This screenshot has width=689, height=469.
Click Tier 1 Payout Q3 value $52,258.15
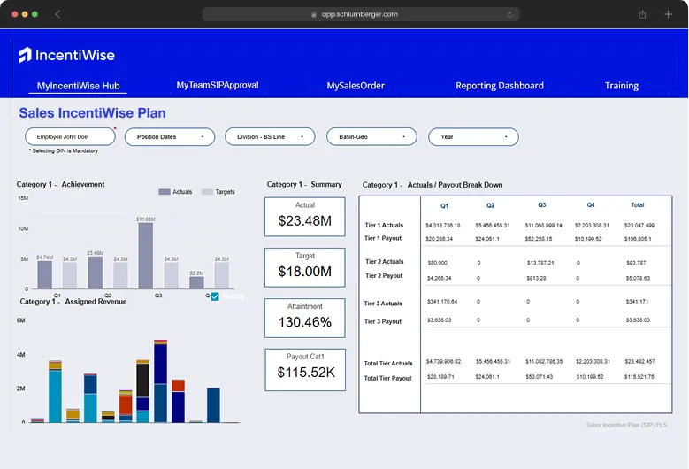tap(539, 239)
